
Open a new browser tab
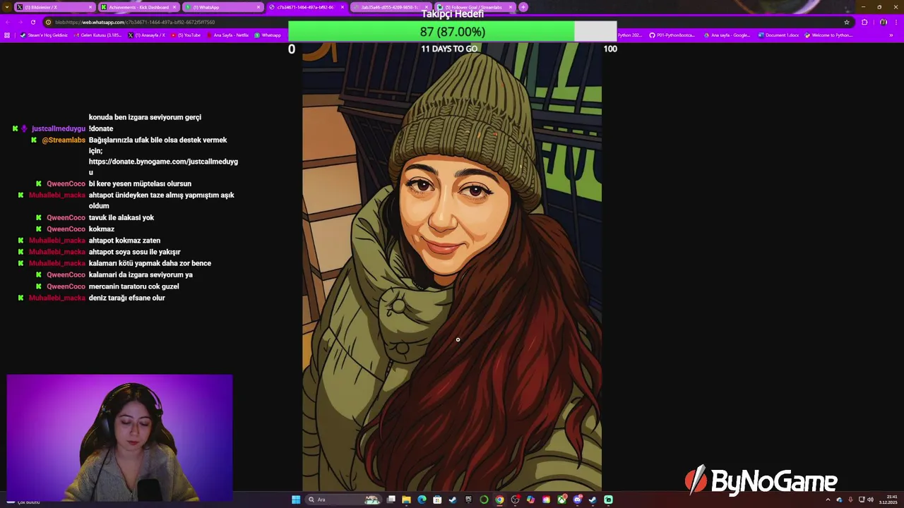(x=523, y=7)
